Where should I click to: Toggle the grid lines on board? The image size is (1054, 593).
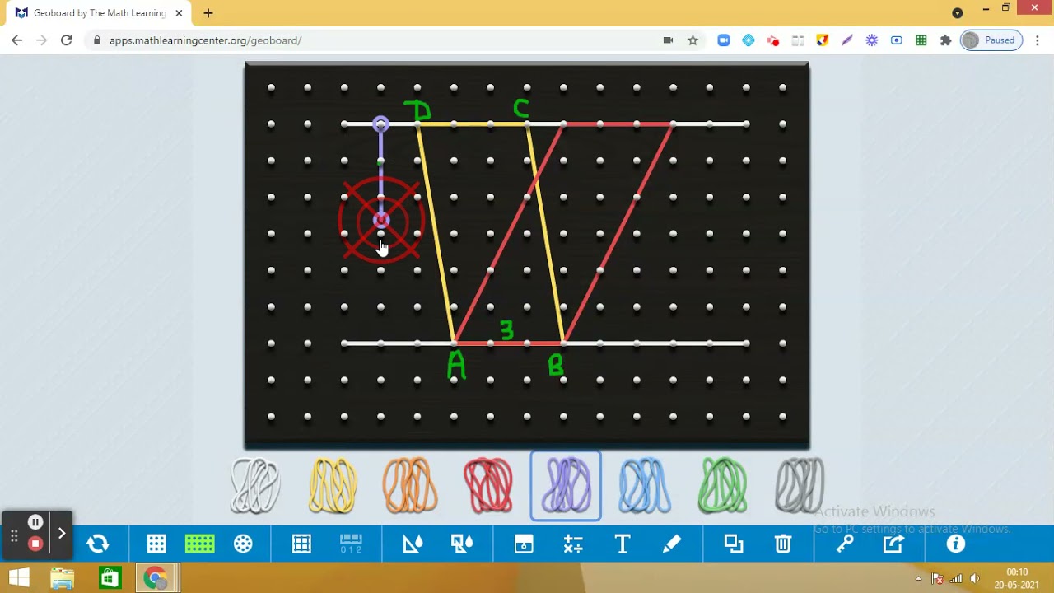pos(301,544)
